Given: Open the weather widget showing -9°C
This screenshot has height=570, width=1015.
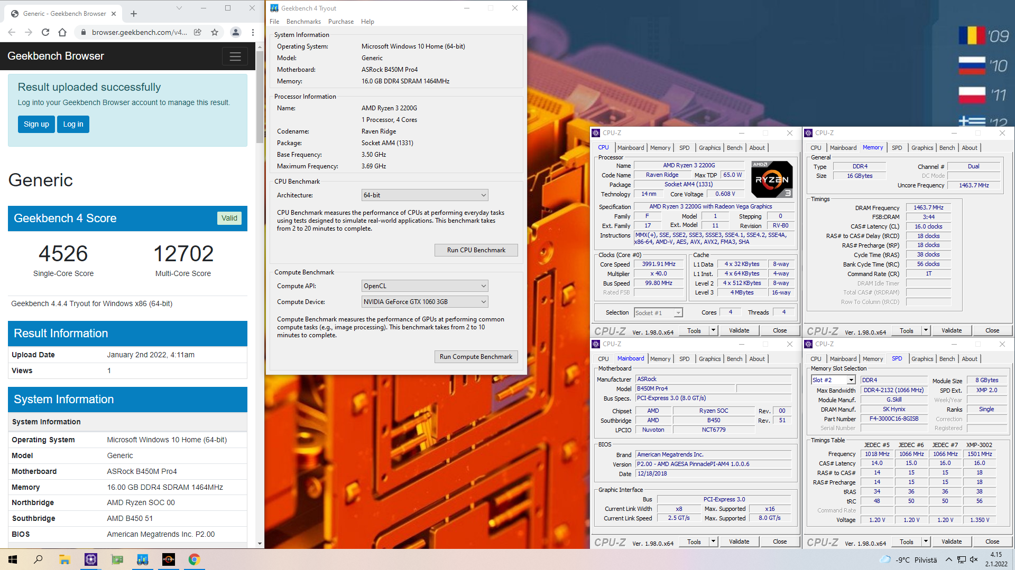Looking at the screenshot, I should point(908,559).
